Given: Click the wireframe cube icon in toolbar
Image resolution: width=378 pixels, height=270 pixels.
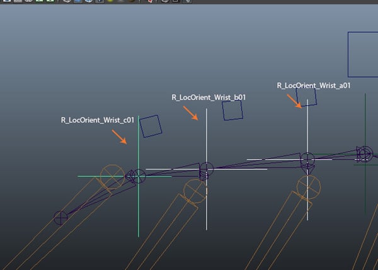Looking at the screenshot, I should 68,3.
